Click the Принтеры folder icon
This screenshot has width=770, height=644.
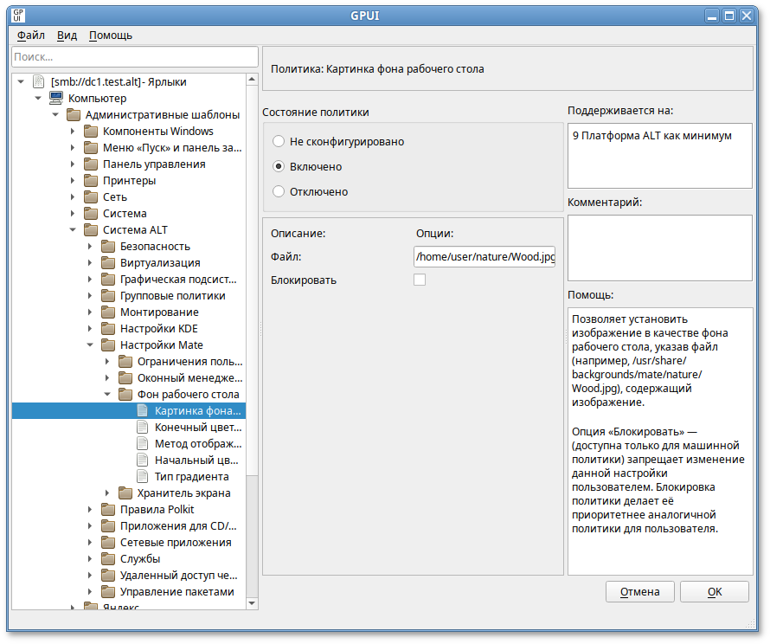pos(91,181)
